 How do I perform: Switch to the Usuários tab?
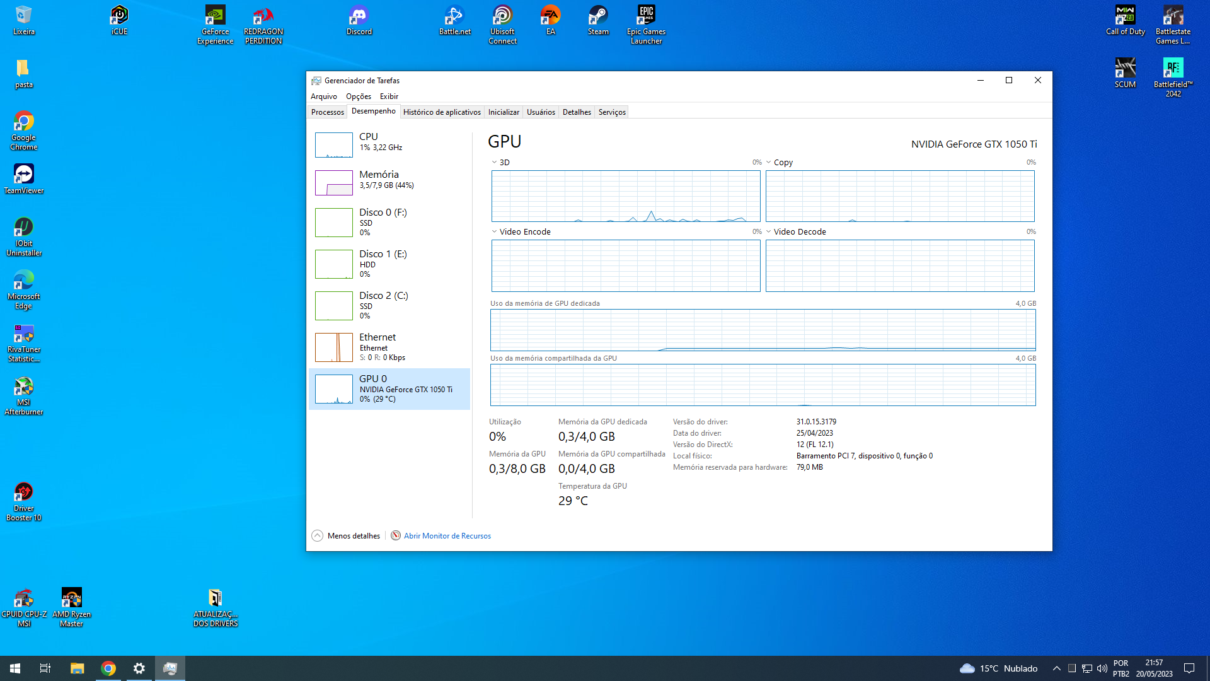(541, 112)
